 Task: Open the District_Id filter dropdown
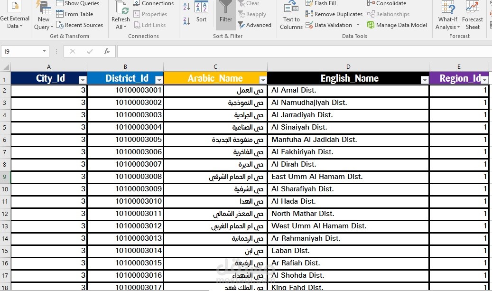tap(159, 80)
